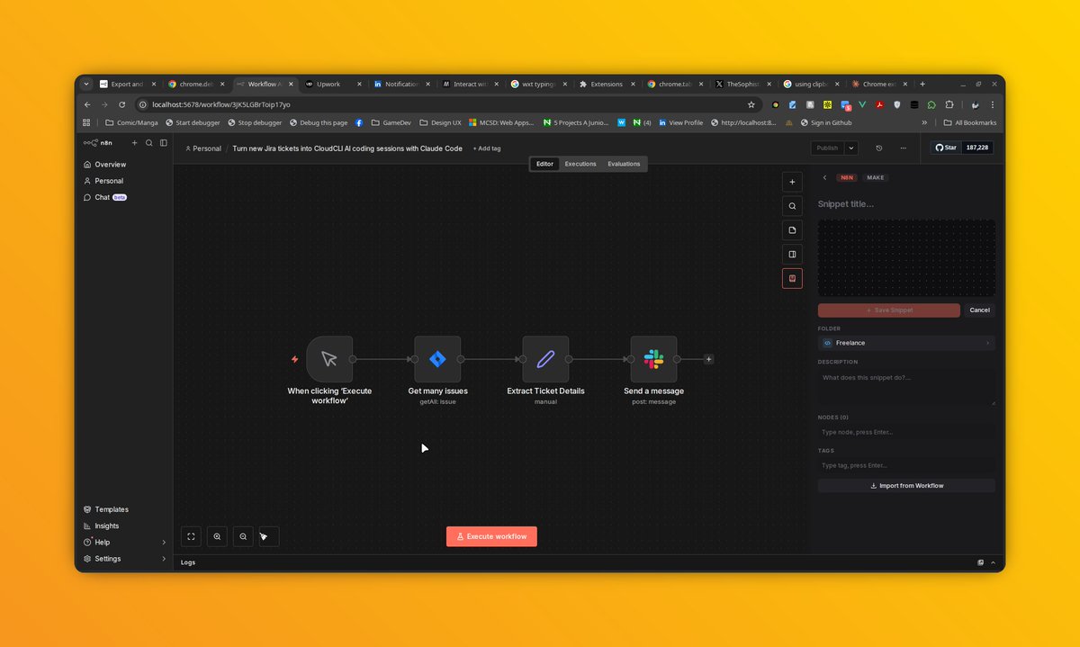Viewport: 1080px width, 647px height.
Task: Select the MAKE platform toggle
Action: (x=876, y=178)
